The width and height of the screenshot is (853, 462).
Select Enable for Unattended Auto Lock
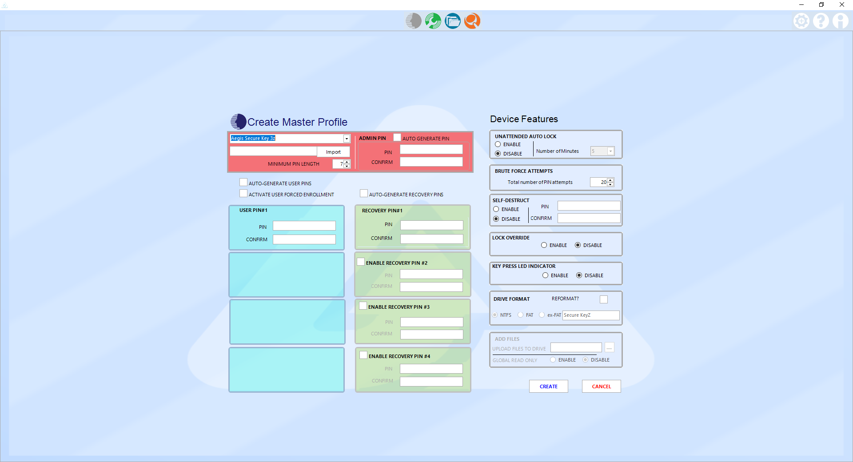(498, 144)
